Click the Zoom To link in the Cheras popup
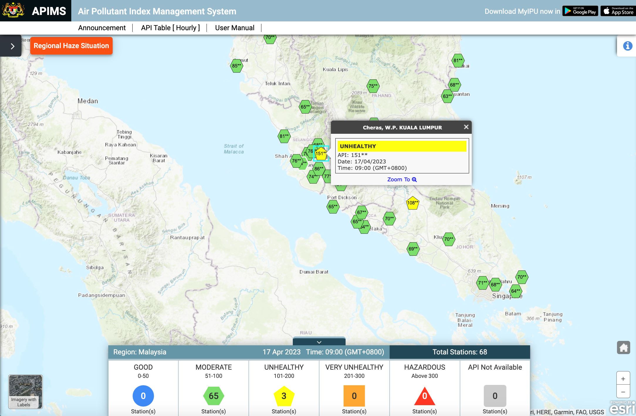This screenshot has width=636, height=416. click(x=401, y=179)
